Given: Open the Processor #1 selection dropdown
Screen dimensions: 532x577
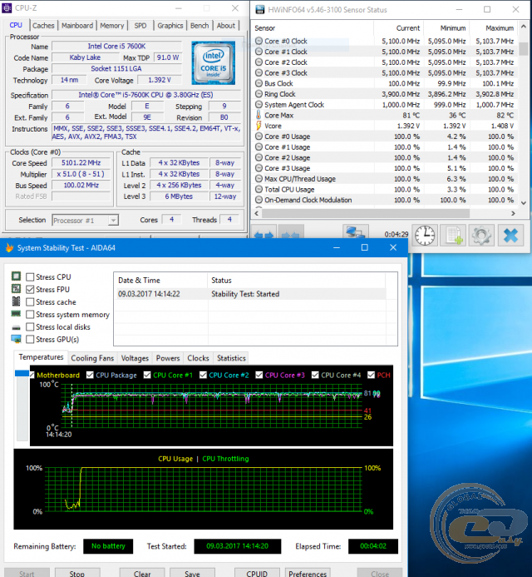Looking at the screenshot, I should click(x=86, y=220).
